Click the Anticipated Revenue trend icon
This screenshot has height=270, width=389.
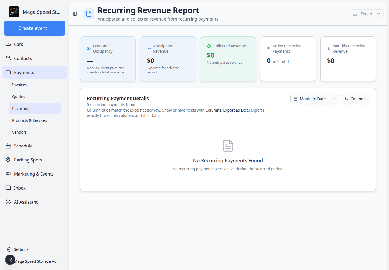click(x=149, y=49)
